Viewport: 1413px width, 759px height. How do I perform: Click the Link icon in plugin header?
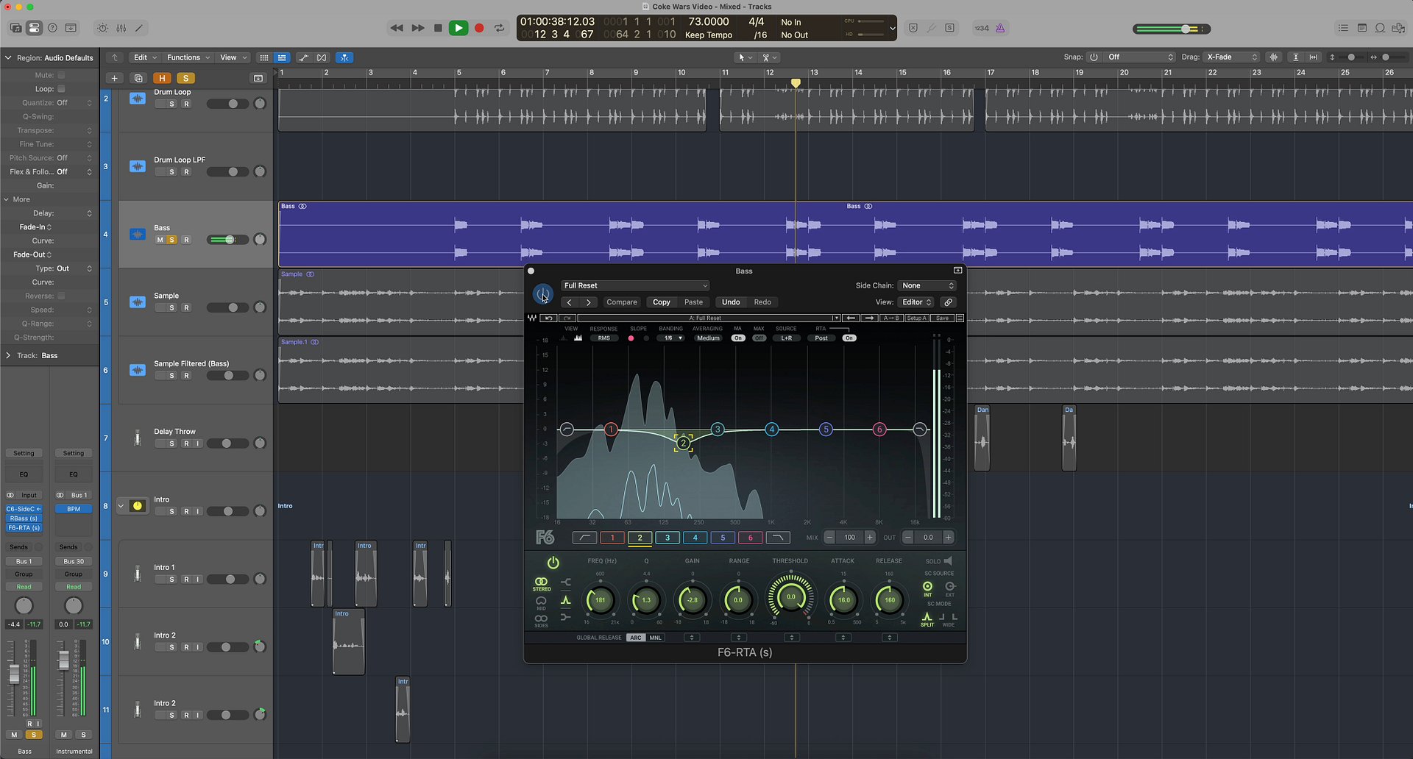(x=949, y=302)
